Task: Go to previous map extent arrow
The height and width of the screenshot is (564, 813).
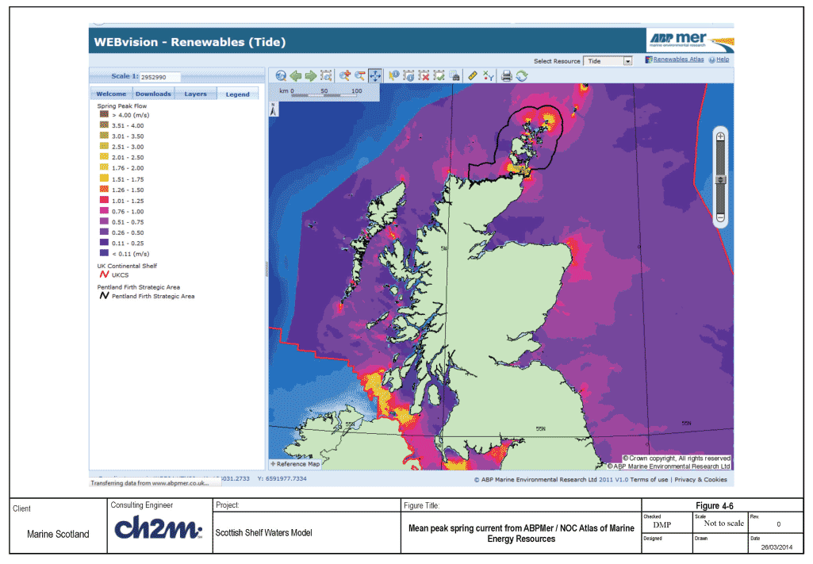Action: click(296, 75)
